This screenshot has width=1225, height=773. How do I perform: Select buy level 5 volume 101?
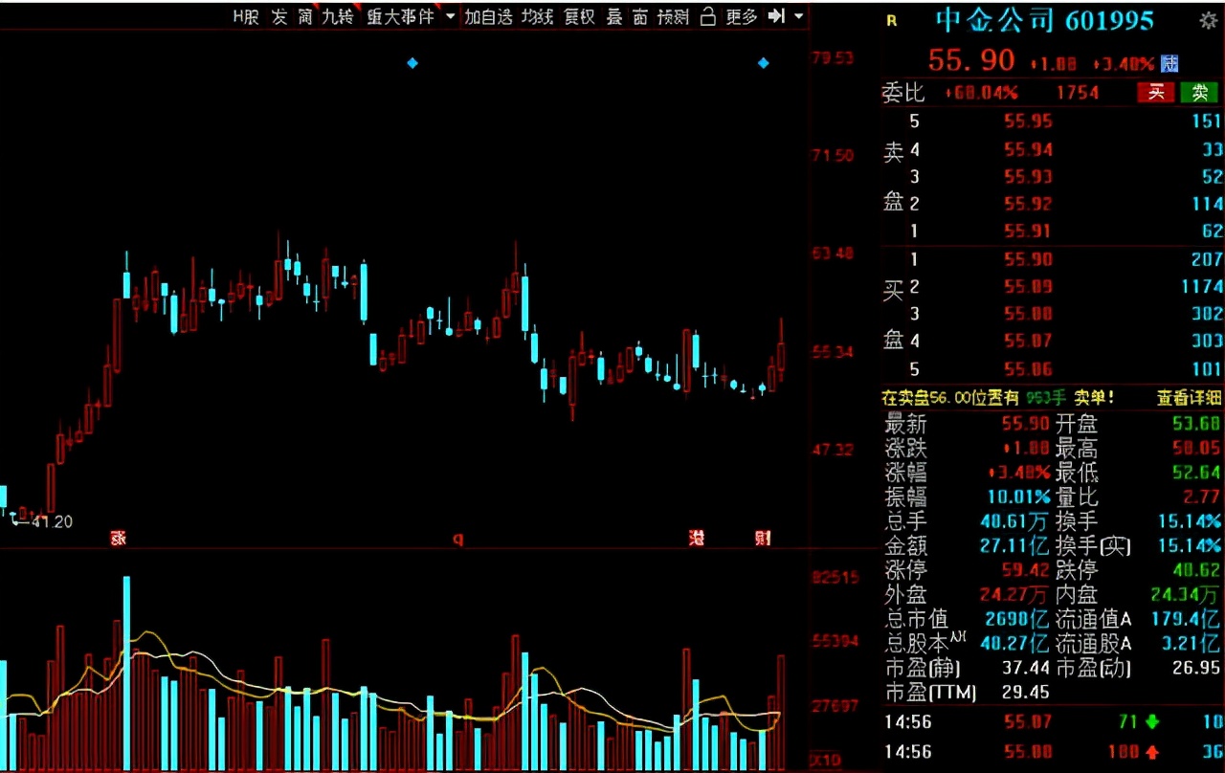point(1208,369)
